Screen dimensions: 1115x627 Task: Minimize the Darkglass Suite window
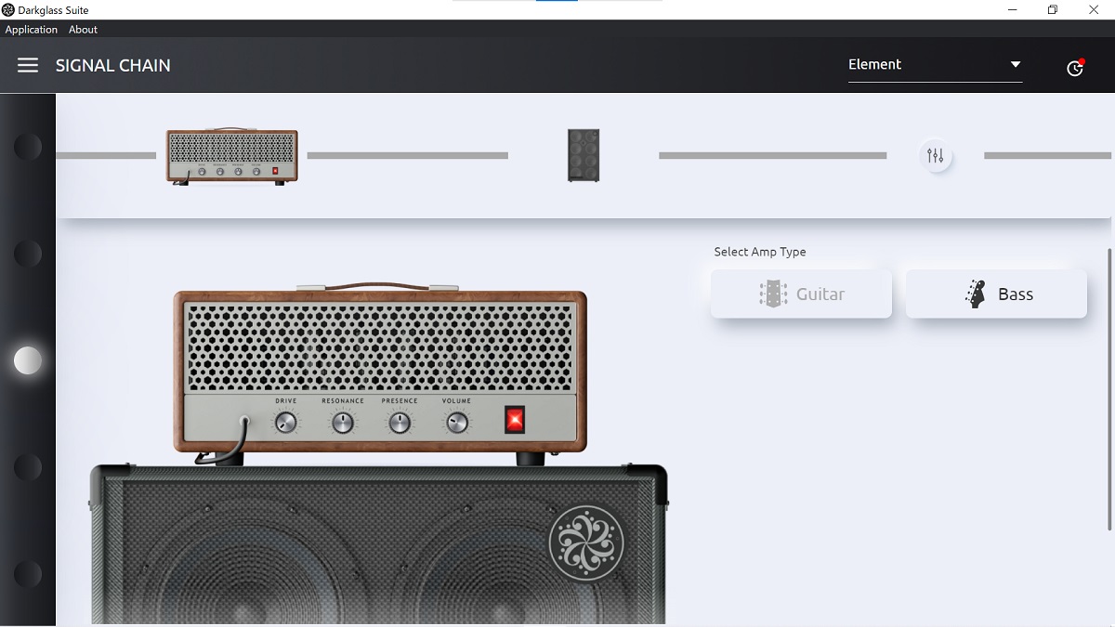[x=1011, y=10]
